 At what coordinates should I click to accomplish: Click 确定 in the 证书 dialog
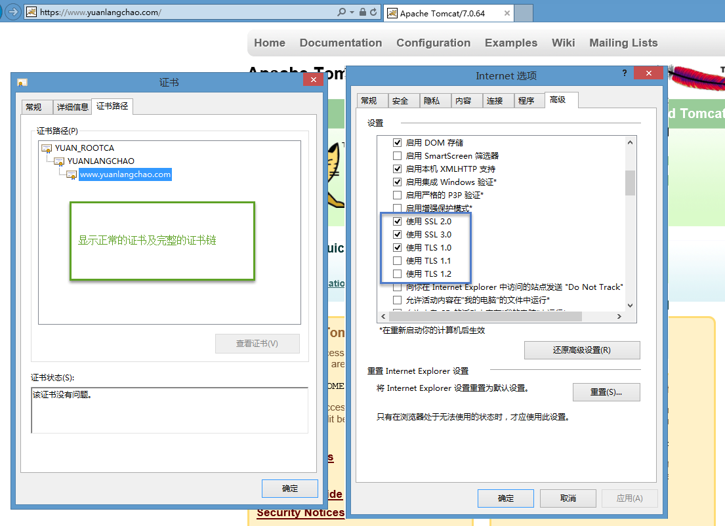[290, 489]
